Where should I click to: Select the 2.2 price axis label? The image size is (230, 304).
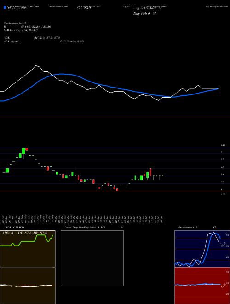click(223, 181)
